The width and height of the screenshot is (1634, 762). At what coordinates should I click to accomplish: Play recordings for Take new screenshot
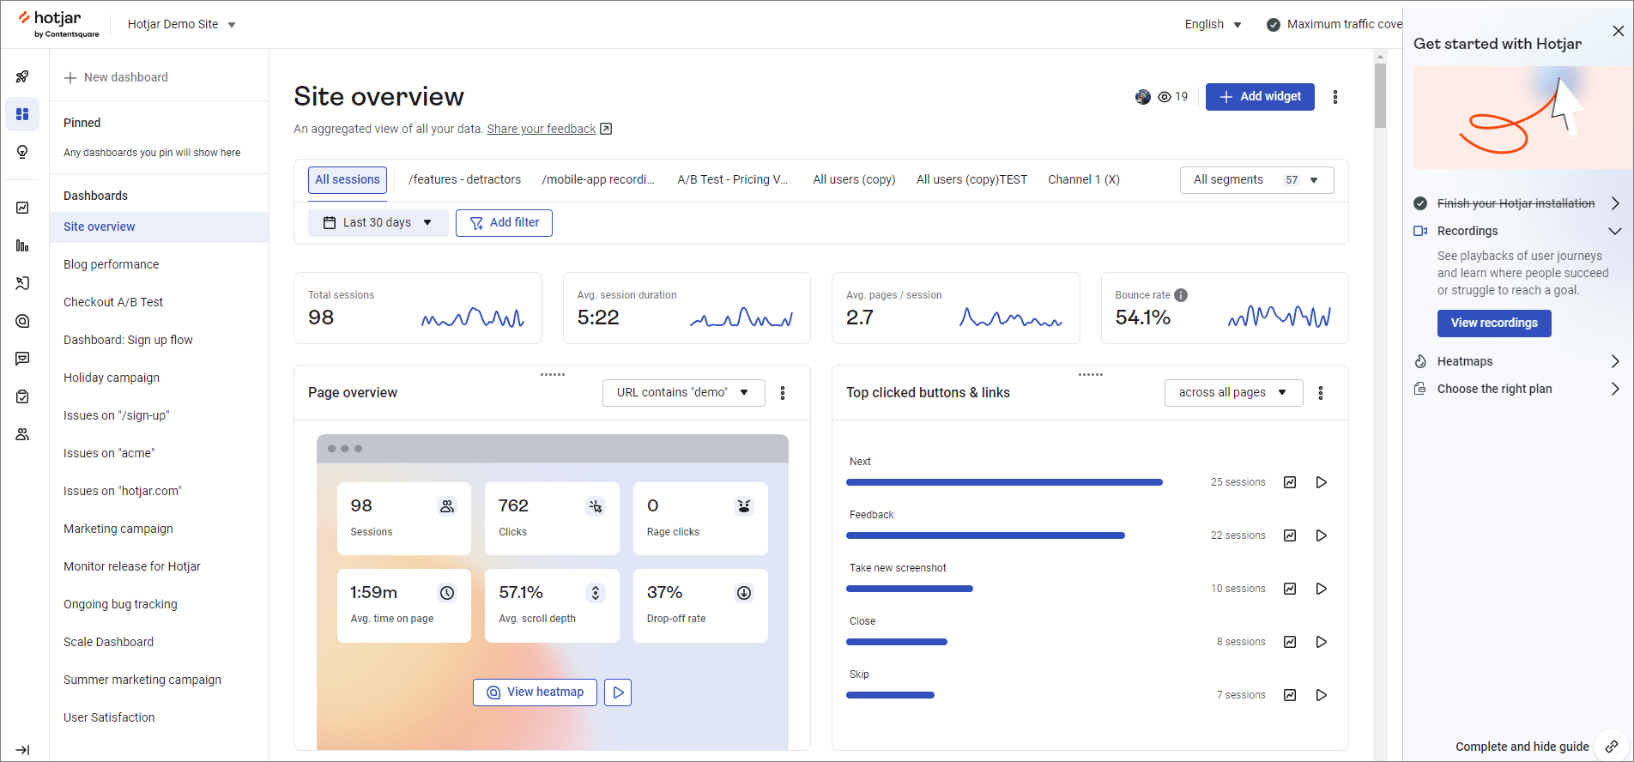pyautogui.click(x=1322, y=589)
